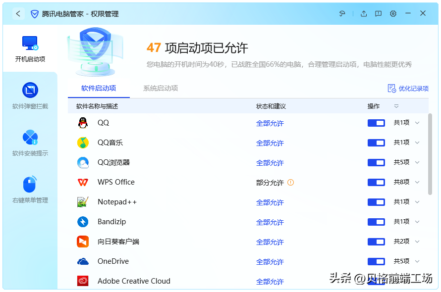This screenshot has height=292, width=441.
Task: Click the Adobe Creative Cloud icon
Action: click(83, 281)
